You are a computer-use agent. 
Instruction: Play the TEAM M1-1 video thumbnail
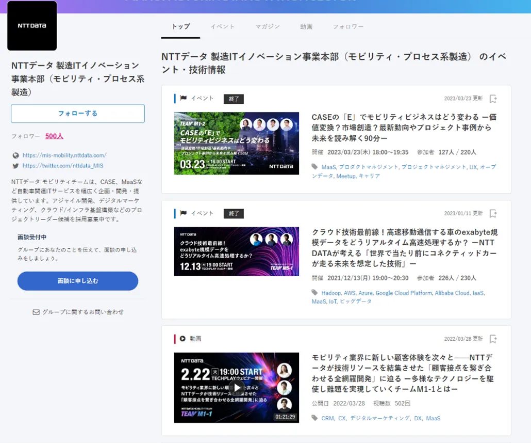point(237,387)
